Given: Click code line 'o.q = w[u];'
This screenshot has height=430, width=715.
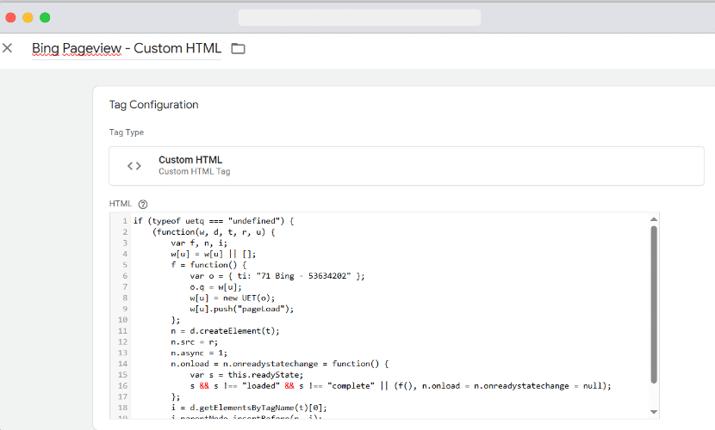Looking at the screenshot, I should coord(215,287).
